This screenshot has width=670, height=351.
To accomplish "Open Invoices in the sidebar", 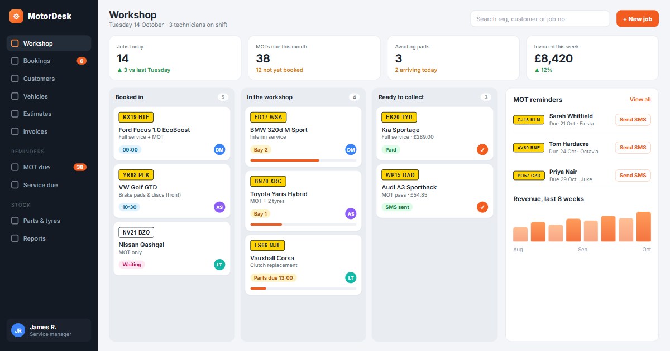I will pyautogui.click(x=49, y=131).
